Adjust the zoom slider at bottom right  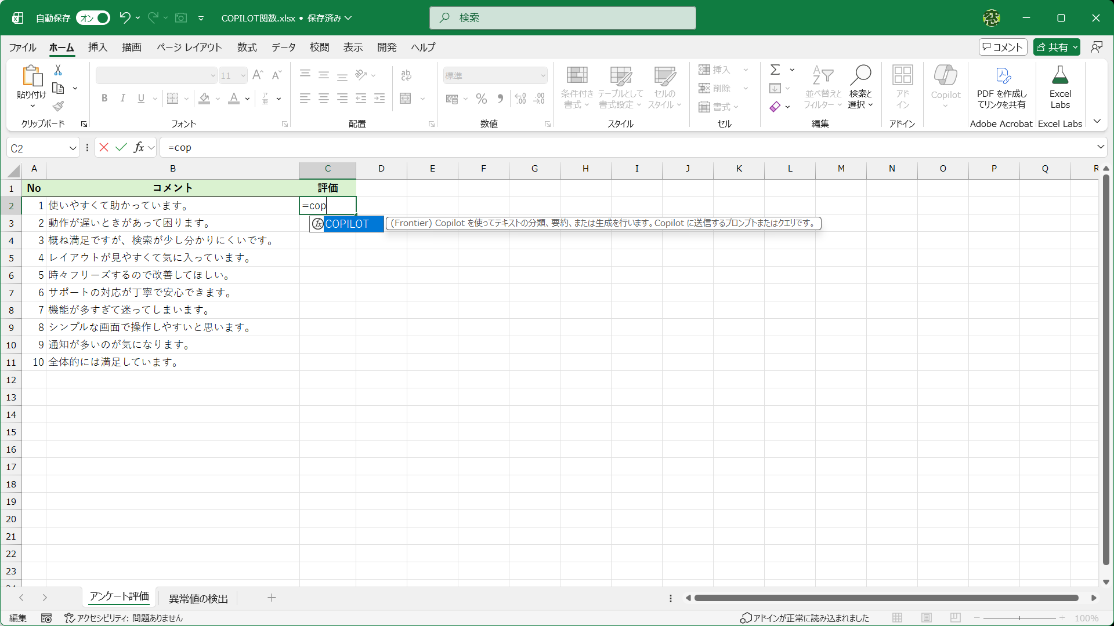[x=1021, y=618]
